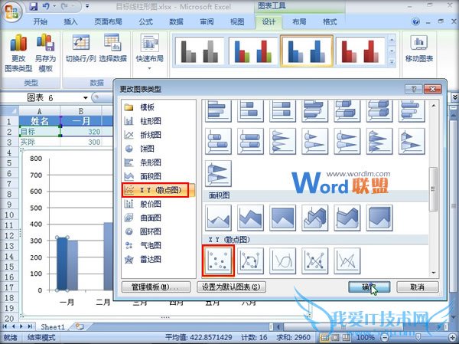The width and height of the screenshot is (459, 344).
Task: Select the 3-D 100% stacked area chart
Action: click(x=379, y=218)
